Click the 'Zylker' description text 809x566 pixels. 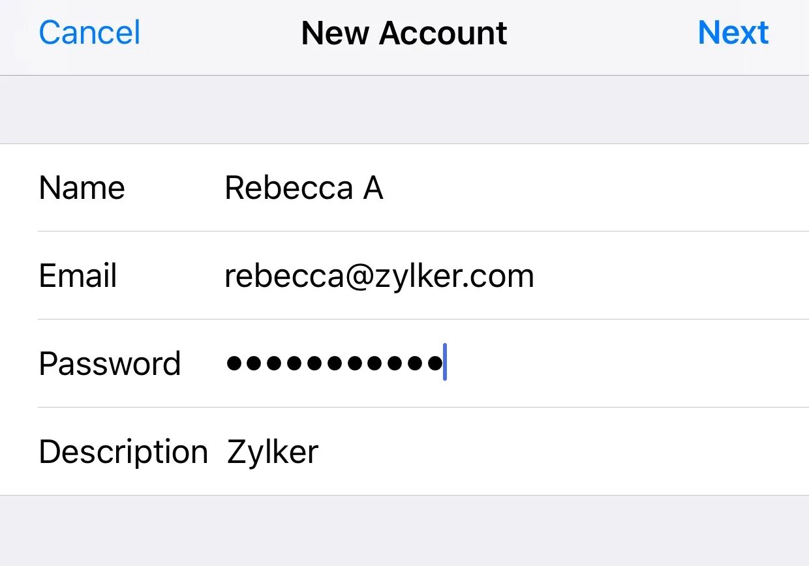[273, 452]
